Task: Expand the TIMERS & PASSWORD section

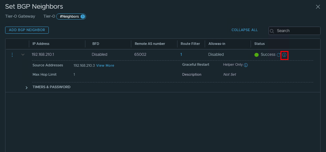Action: tap(27, 87)
